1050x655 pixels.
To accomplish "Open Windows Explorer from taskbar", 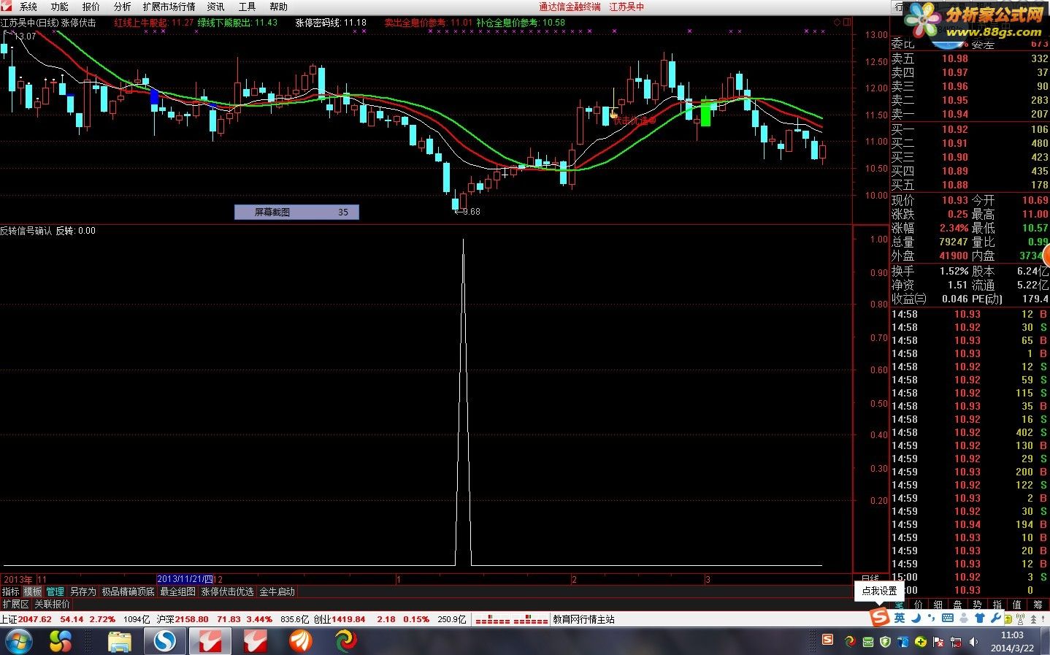I will (120, 641).
